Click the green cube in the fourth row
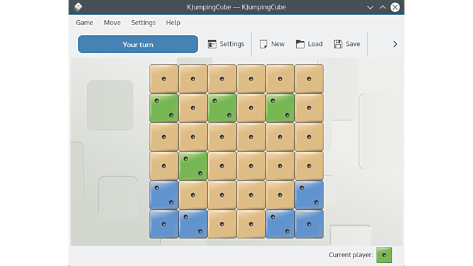This screenshot has height=266, width=473. tap(193, 166)
